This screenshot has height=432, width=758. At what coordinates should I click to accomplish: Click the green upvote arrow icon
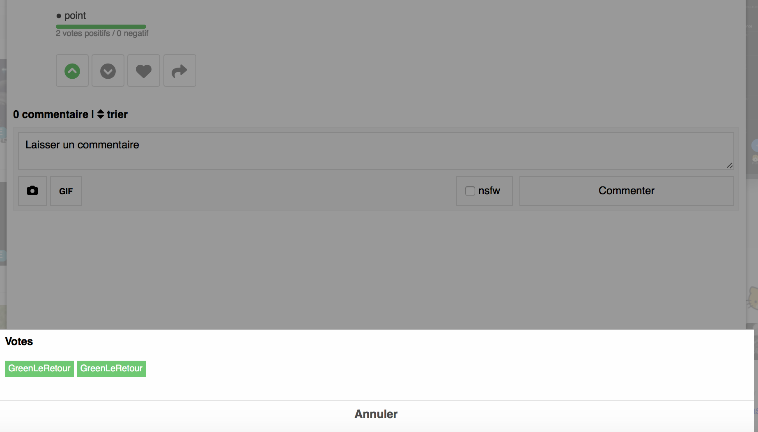click(72, 71)
